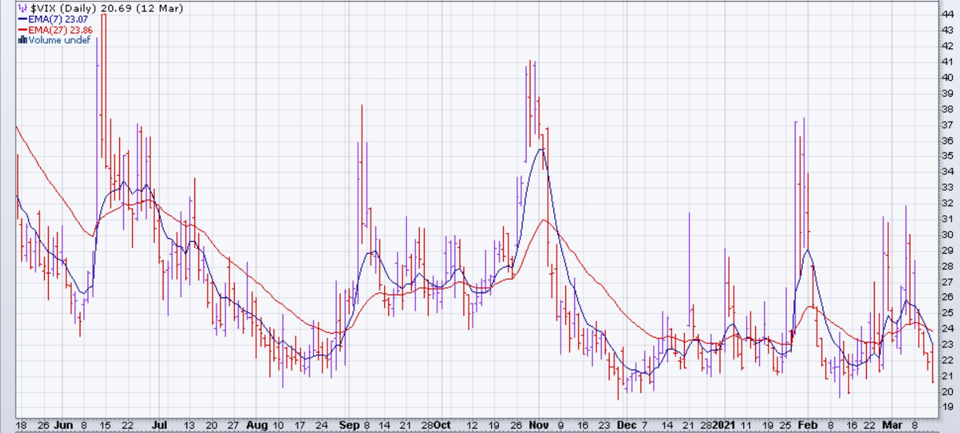Click the 19 value on price axis

(x=947, y=407)
